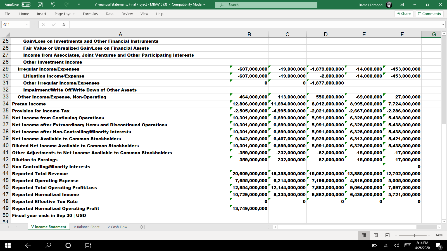Screen dimensions: 447x251
Task: Expand the Name Box dropdown arrow
Action: tap(27, 25)
